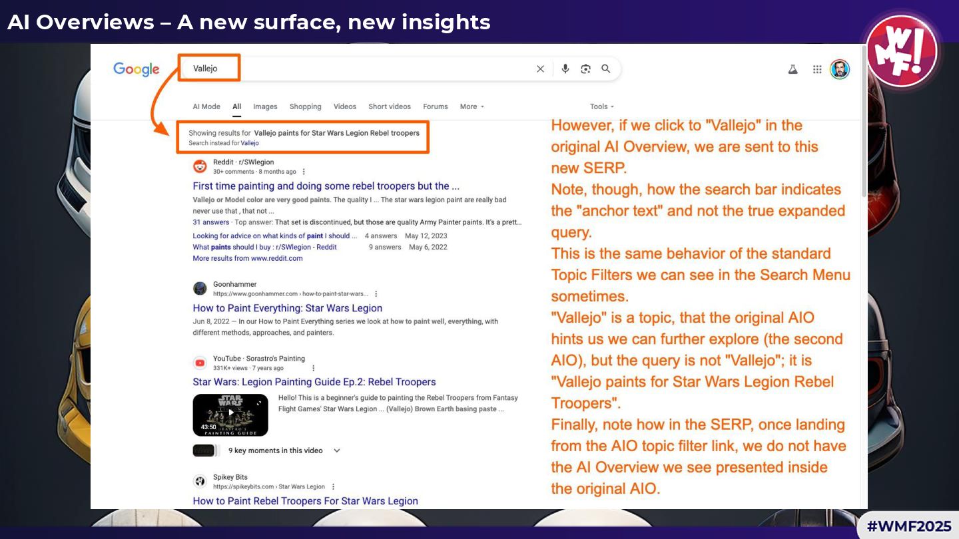This screenshot has width=959, height=539.
Task: Click the Spikey Bits favicon
Action: pyautogui.click(x=200, y=481)
